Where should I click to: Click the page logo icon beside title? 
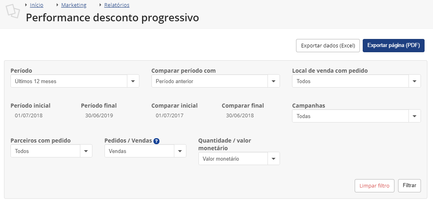[13, 12]
